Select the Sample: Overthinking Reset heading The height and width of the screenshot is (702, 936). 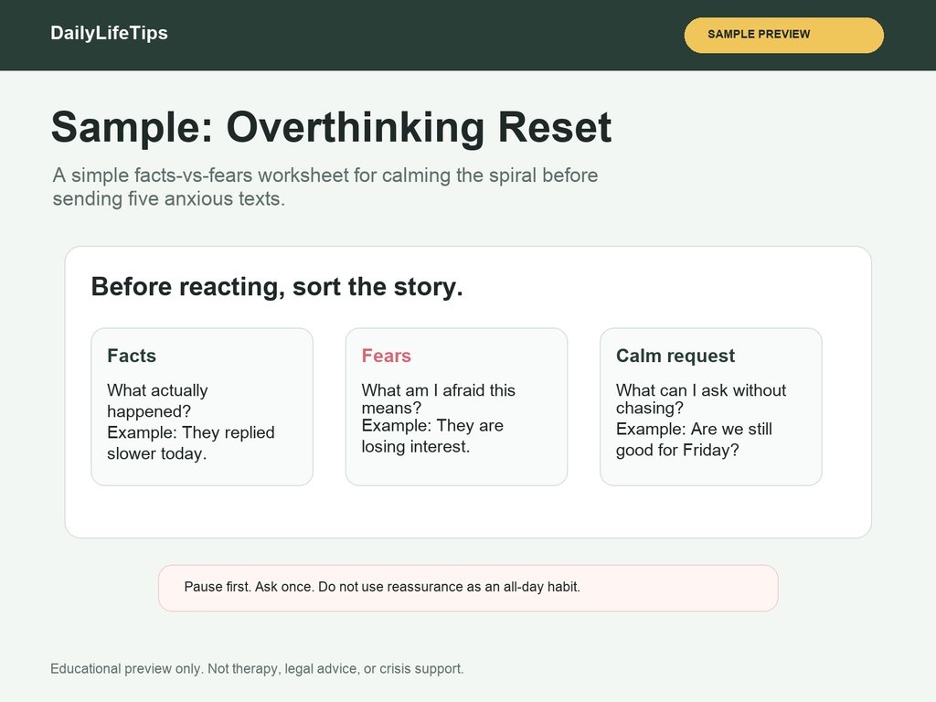pos(331,126)
